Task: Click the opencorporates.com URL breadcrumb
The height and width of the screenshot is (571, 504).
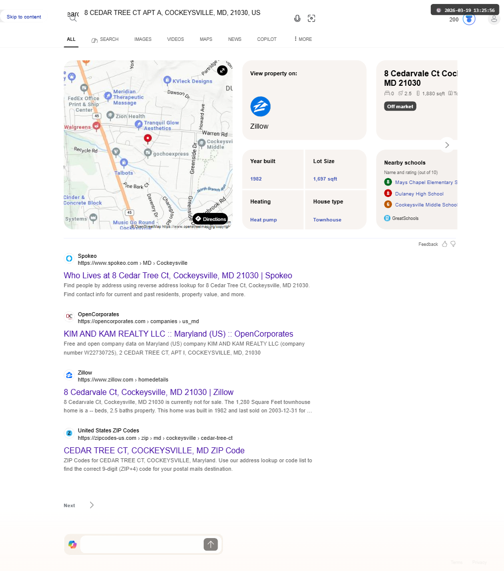Action: click(x=138, y=321)
